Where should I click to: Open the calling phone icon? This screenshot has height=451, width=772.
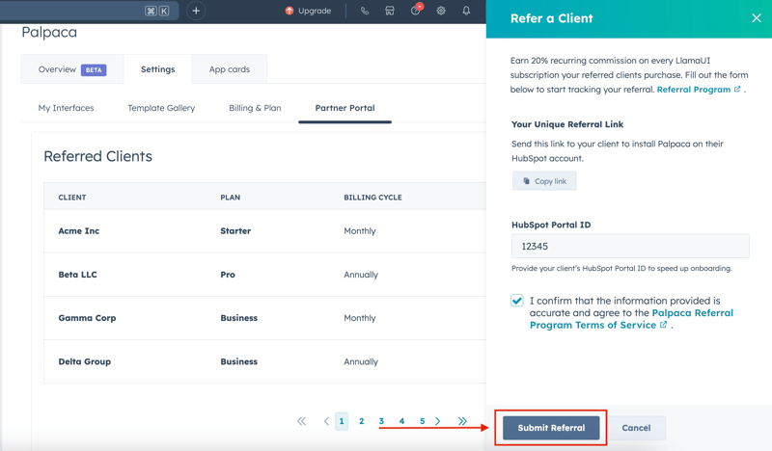[365, 12]
